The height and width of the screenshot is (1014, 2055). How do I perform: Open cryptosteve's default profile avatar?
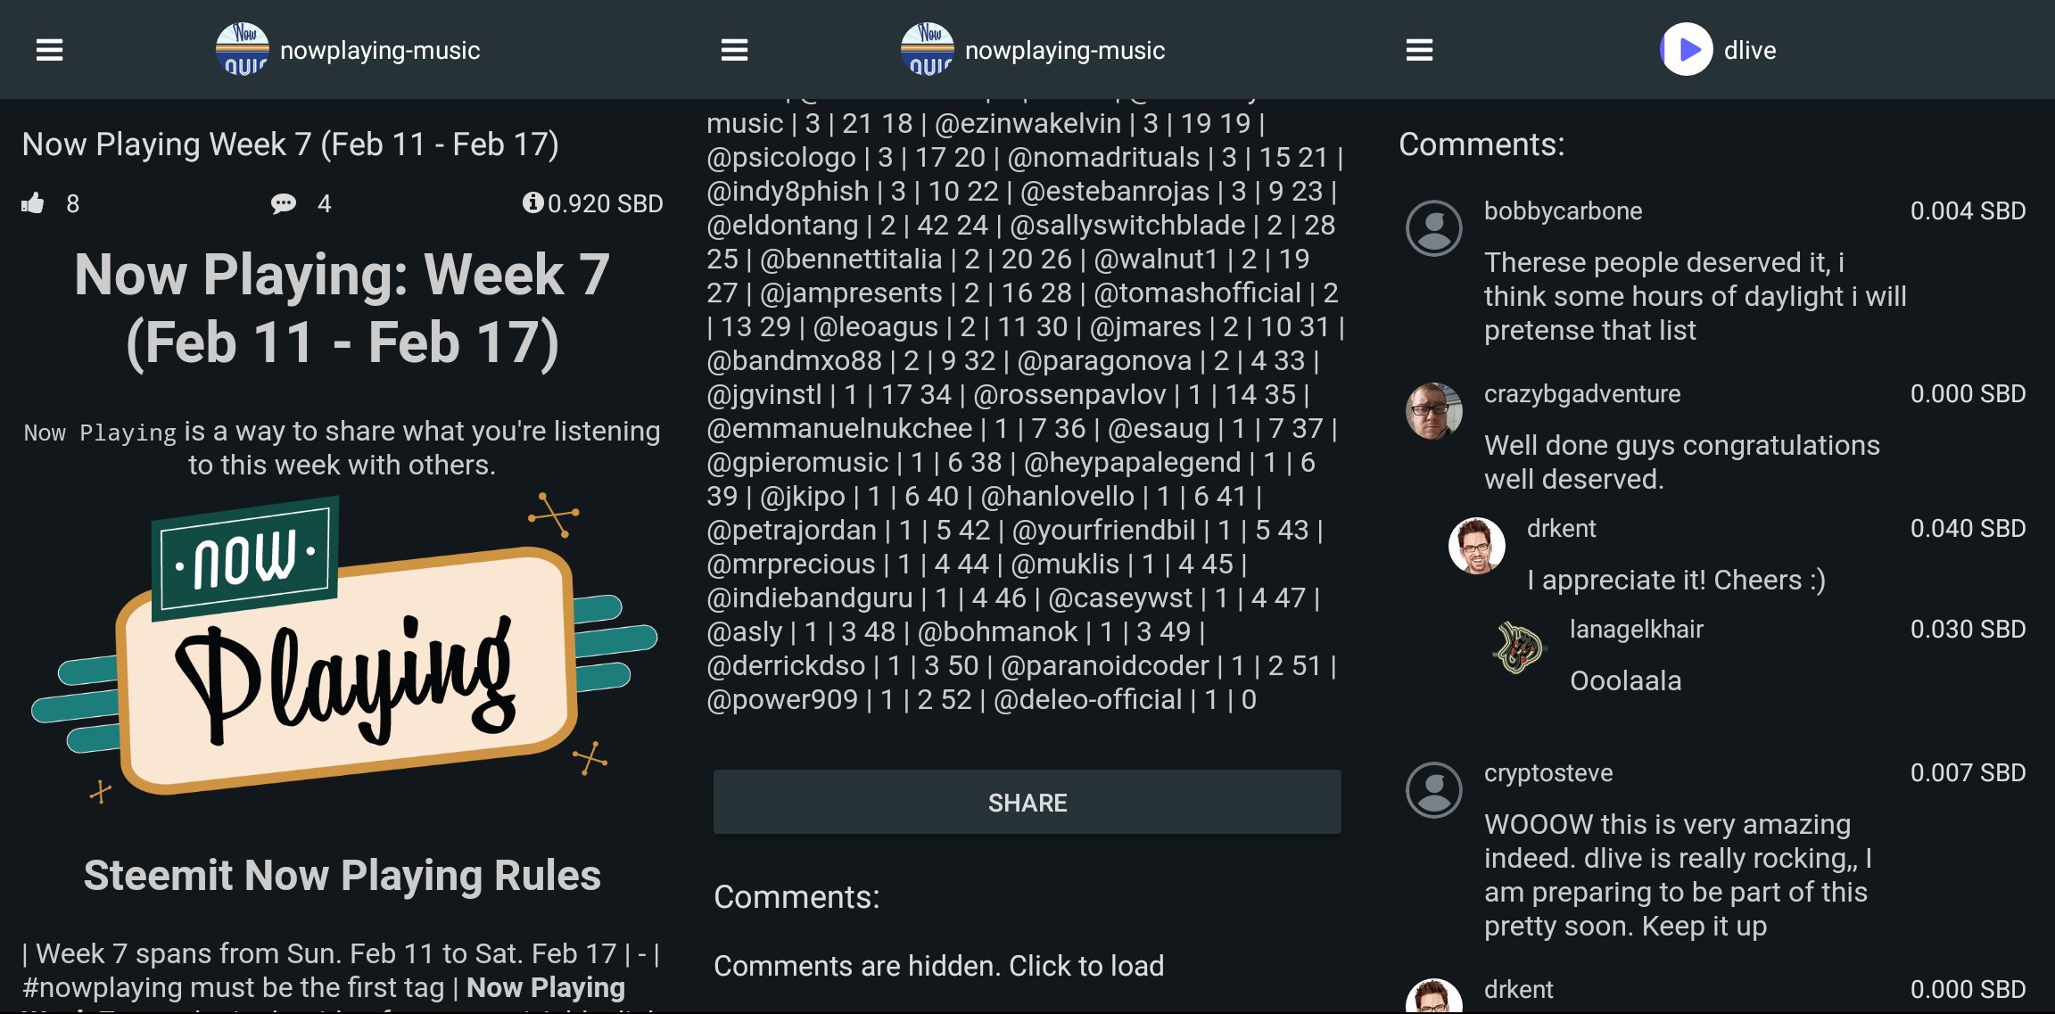coord(1433,790)
